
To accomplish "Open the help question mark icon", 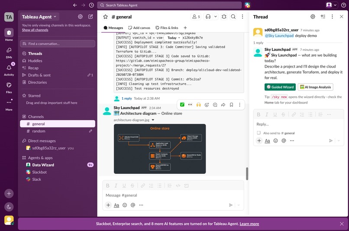I will [343, 5].
